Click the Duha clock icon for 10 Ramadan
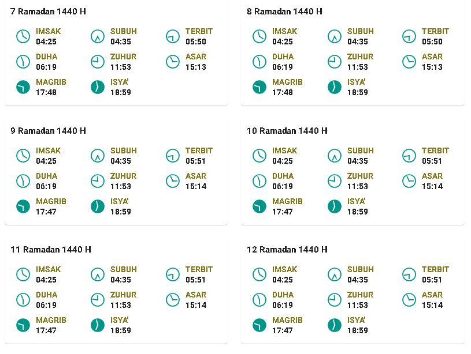471x354 pixels. pyautogui.click(x=259, y=181)
